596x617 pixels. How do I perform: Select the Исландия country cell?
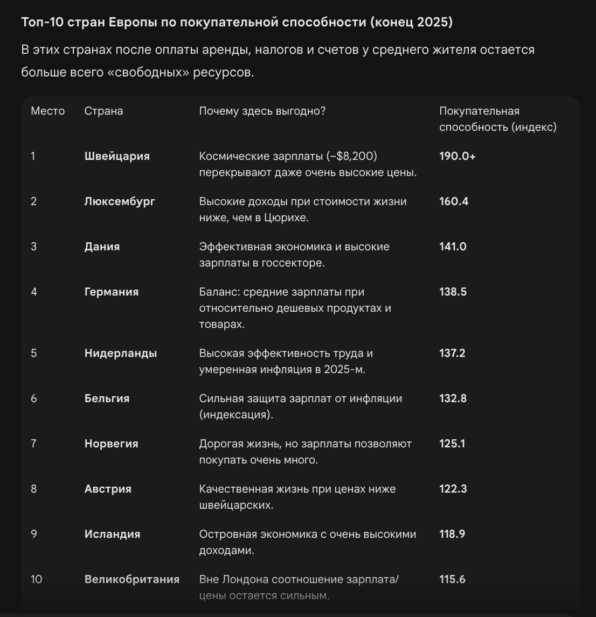point(112,534)
